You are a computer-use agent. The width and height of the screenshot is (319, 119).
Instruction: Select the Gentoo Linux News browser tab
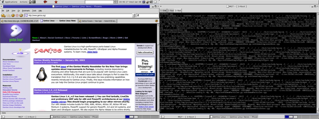point(58,21)
